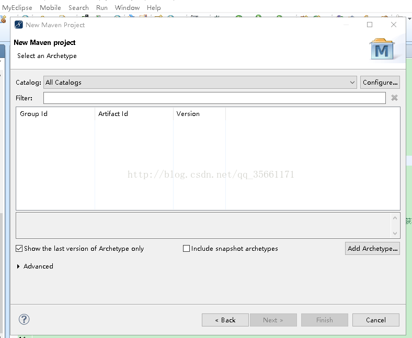This screenshot has height=338, width=412.
Task: Click the Add Archetype... button
Action: tap(372, 249)
